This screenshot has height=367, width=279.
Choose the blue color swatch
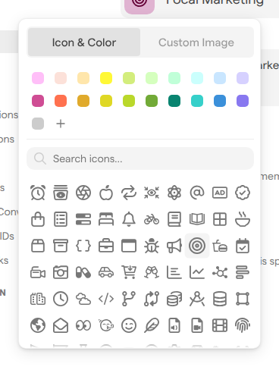click(x=220, y=101)
